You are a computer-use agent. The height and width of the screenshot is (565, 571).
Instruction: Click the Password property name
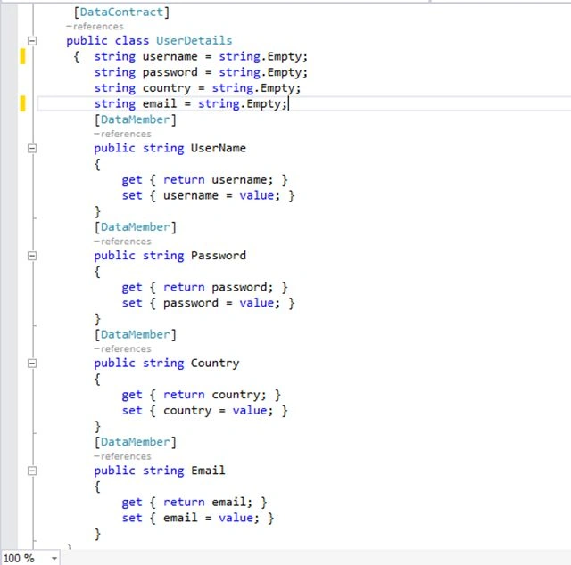218,256
